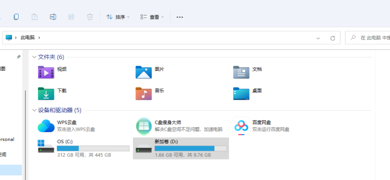Select the WPS云盘 cloud icon
Screen dimensions: 390x180
[x=46, y=126]
